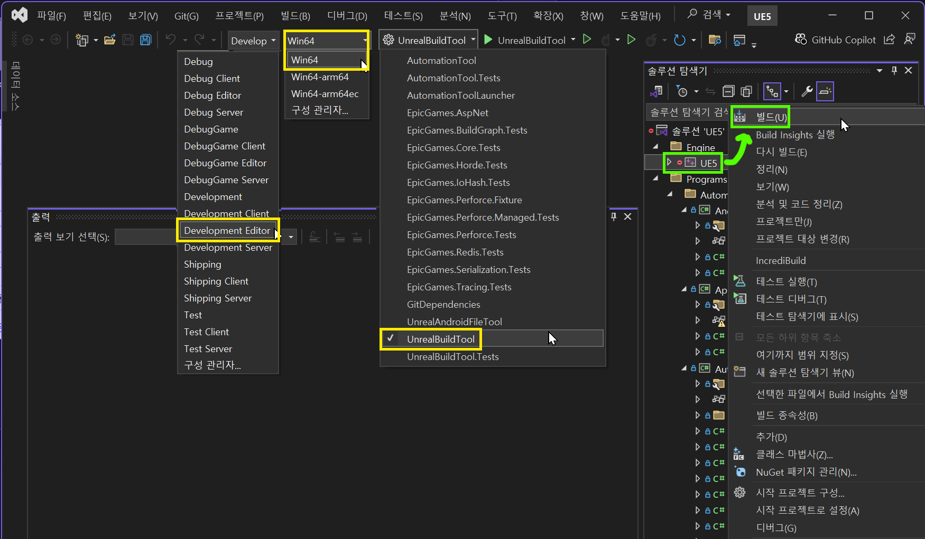925x539 pixels.
Task: Open the 디버그(D) menu in the menu bar
Action: point(347,16)
